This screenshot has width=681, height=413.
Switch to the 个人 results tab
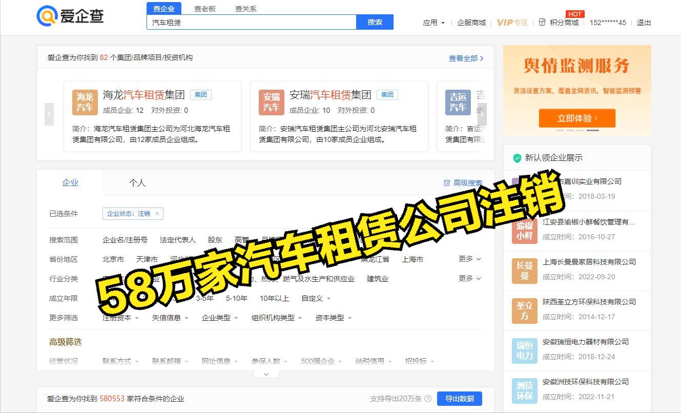(x=137, y=182)
